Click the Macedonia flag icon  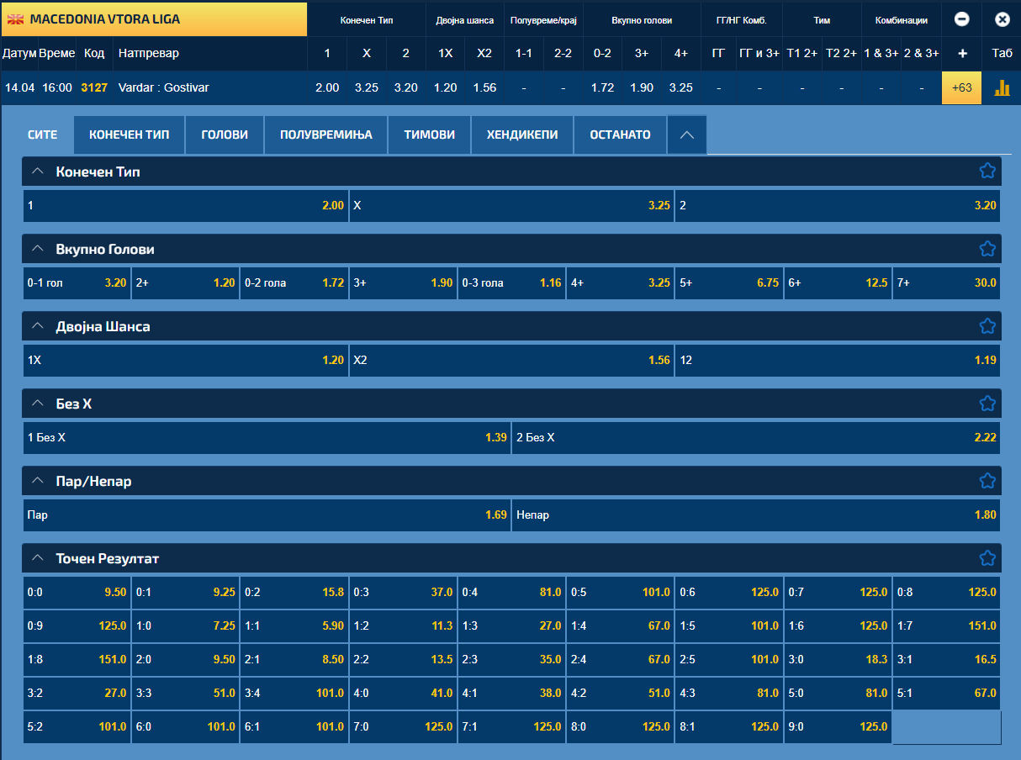click(15, 18)
